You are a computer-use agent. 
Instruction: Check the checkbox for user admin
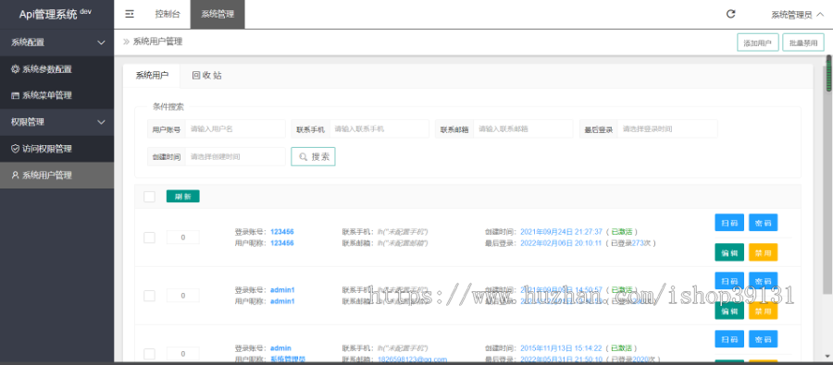[x=149, y=354]
